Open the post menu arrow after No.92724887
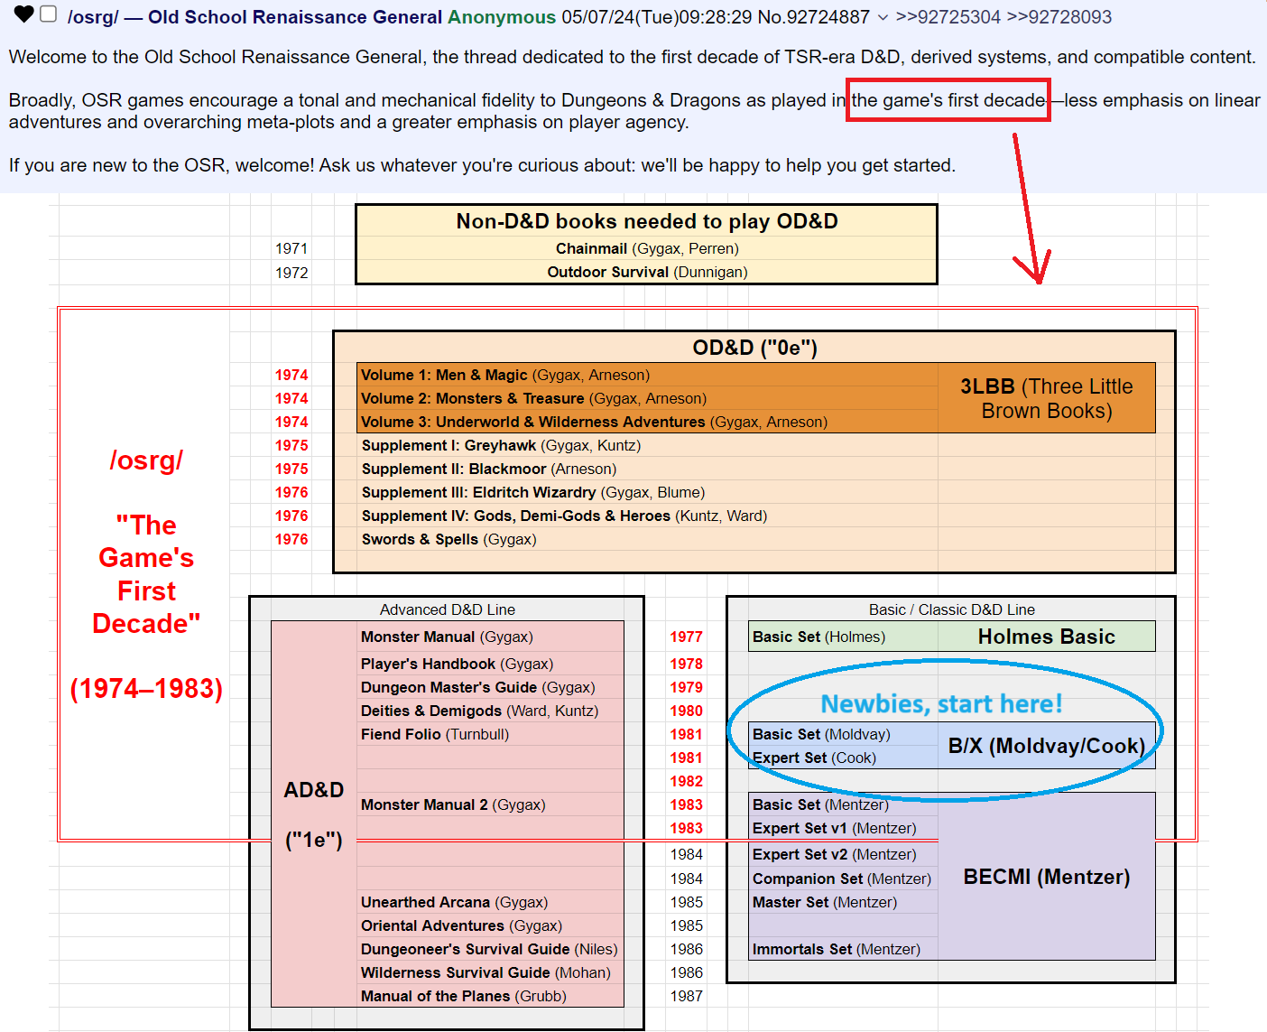Screen dimensions: 1267x1032 tap(883, 17)
